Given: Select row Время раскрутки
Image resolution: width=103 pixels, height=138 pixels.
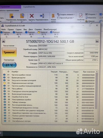Looking at the screenshot, I should coord(49,78).
